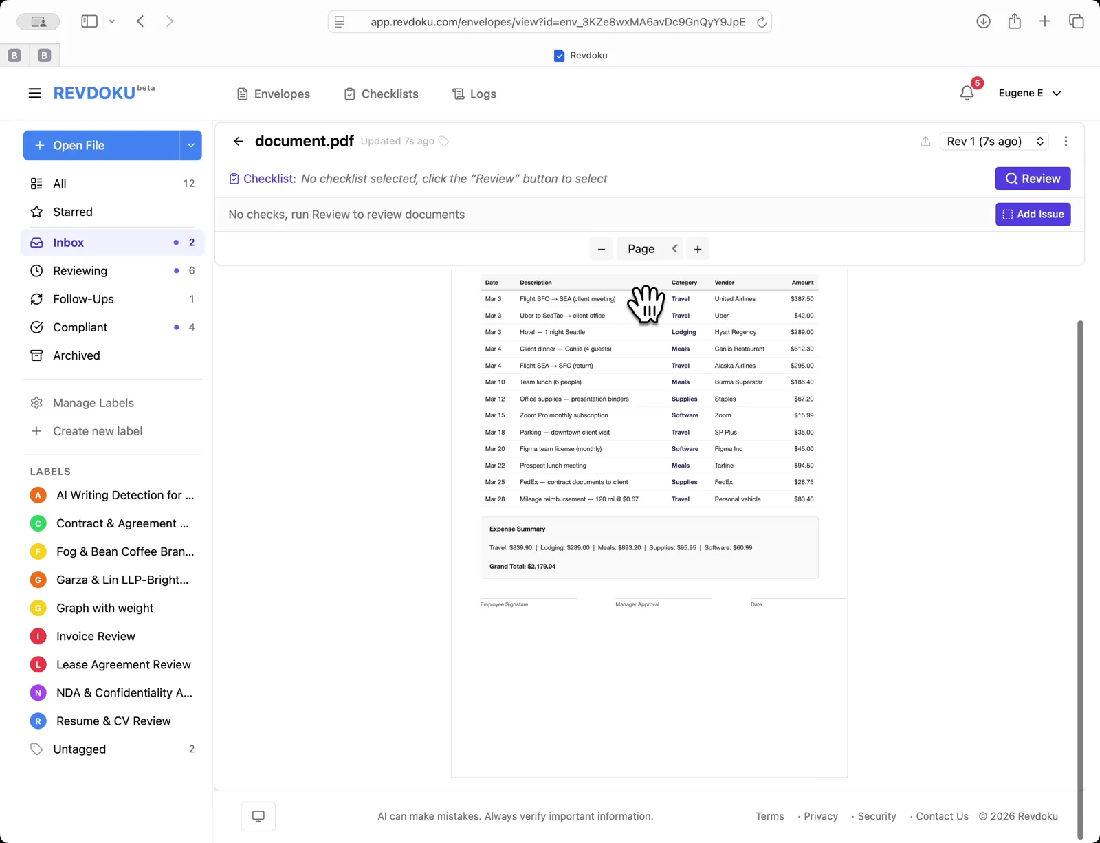Image resolution: width=1100 pixels, height=843 pixels.
Task: Open the Reviewing section in sidebar
Action: coord(80,270)
